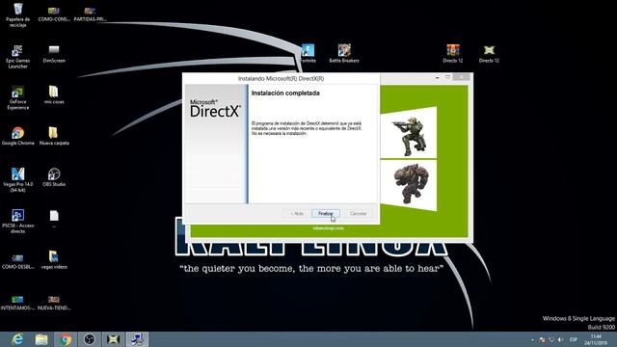Click the Atrás back button in the installer
Viewport: 617px width, 347px height.
pos(297,213)
